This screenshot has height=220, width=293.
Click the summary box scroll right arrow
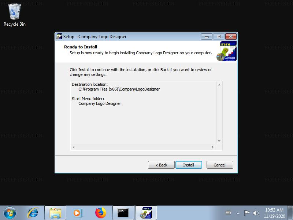[213, 147]
